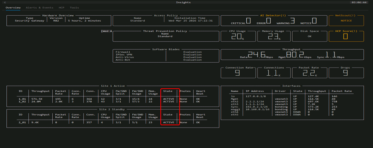Select the eth5 interface row
The width and height of the screenshot is (373, 148).
coord(292,114)
